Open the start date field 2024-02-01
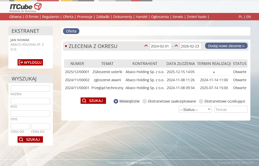This screenshot has width=259, height=166. pyautogui.click(x=160, y=46)
